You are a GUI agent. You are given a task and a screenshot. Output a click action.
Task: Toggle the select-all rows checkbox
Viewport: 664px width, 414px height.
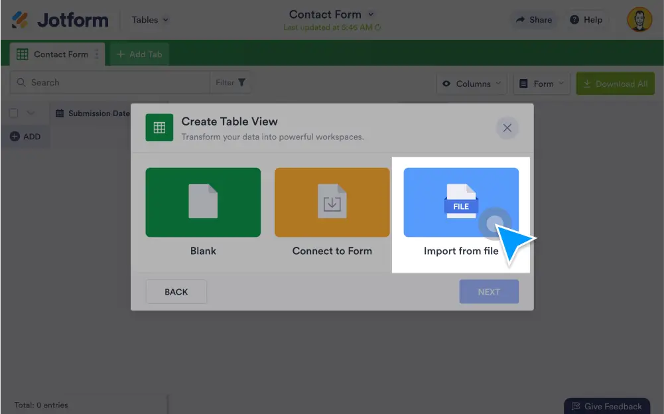pyautogui.click(x=13, y=113)
